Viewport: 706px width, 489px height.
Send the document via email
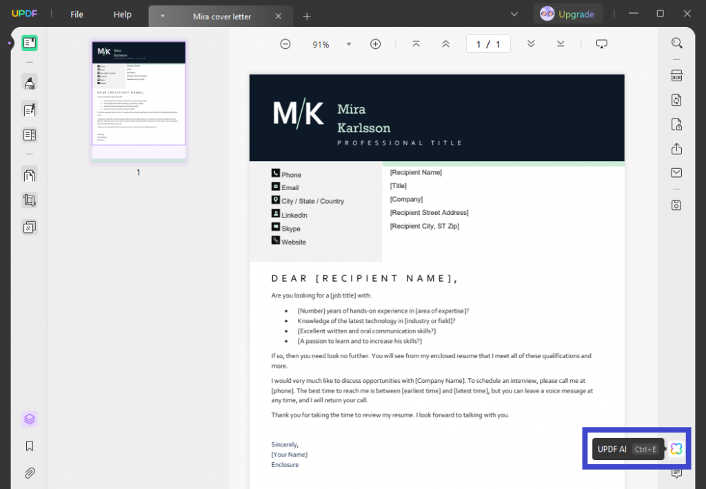(x=676, y=172)
